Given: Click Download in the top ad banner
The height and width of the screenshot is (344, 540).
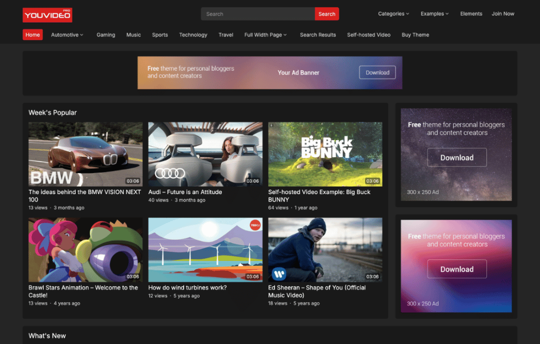Looking at the screenshot, I should coord(378,73).
